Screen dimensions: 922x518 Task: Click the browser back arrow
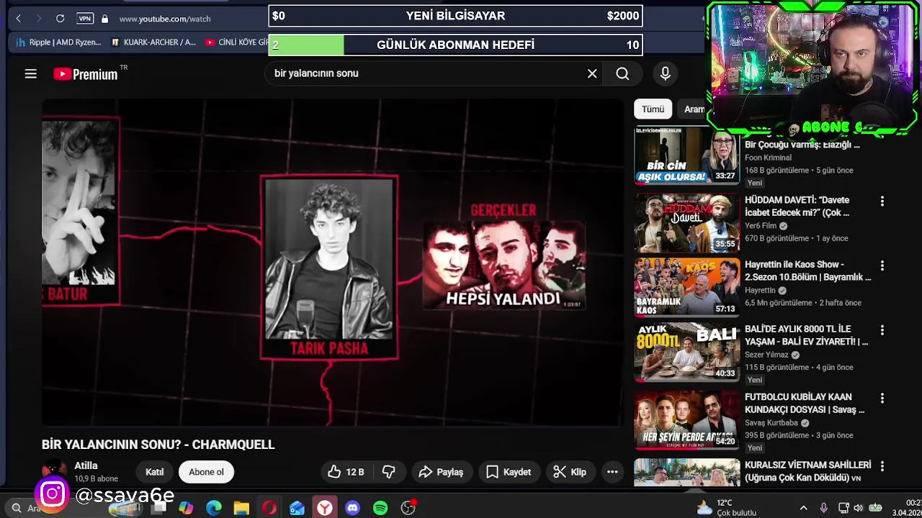[19, 19]
